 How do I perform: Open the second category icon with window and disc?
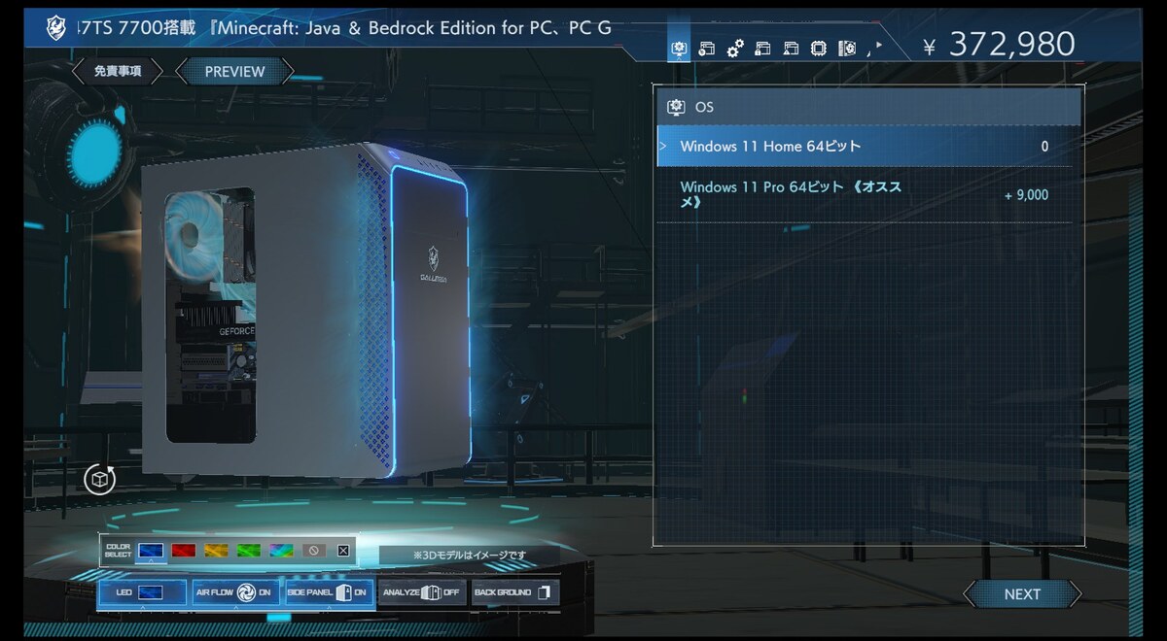click(707, 48)
